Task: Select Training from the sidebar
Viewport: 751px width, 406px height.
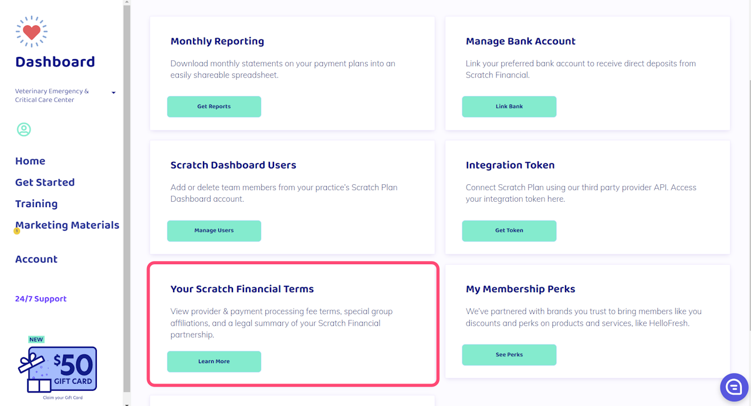Action: tap(36, 204)
